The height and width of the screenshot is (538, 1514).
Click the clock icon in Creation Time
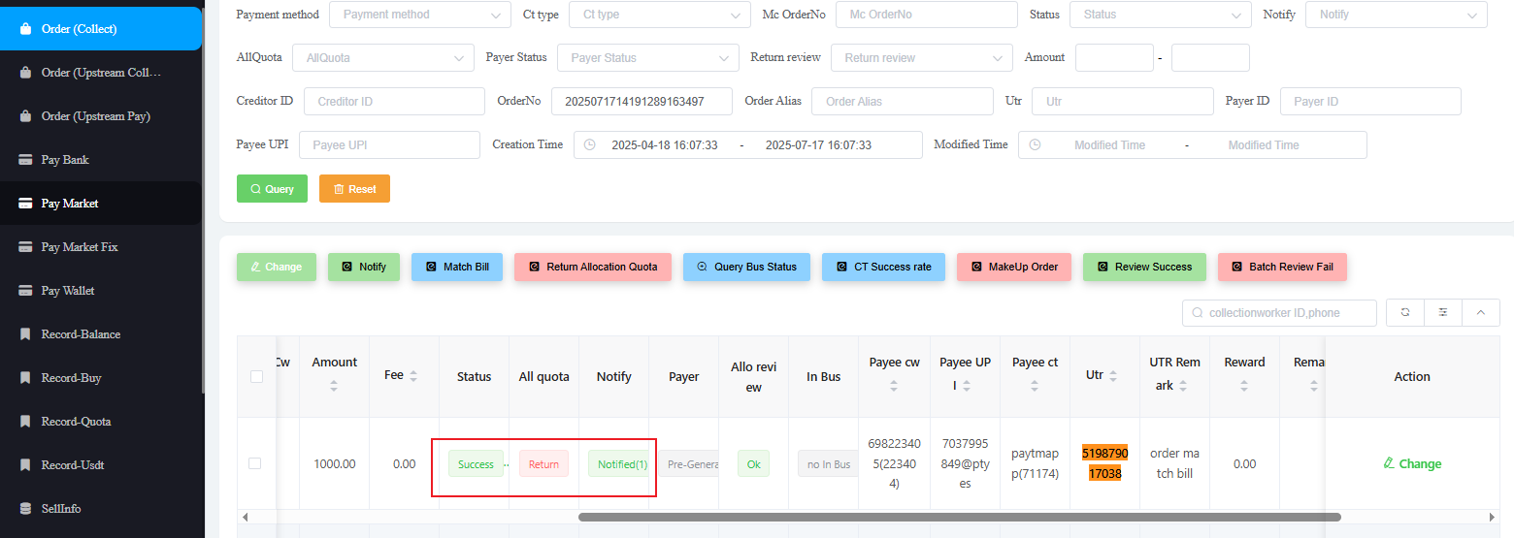coord(589,145)
